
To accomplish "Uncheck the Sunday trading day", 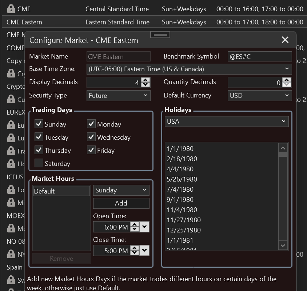I will click(x=39, y=124).
